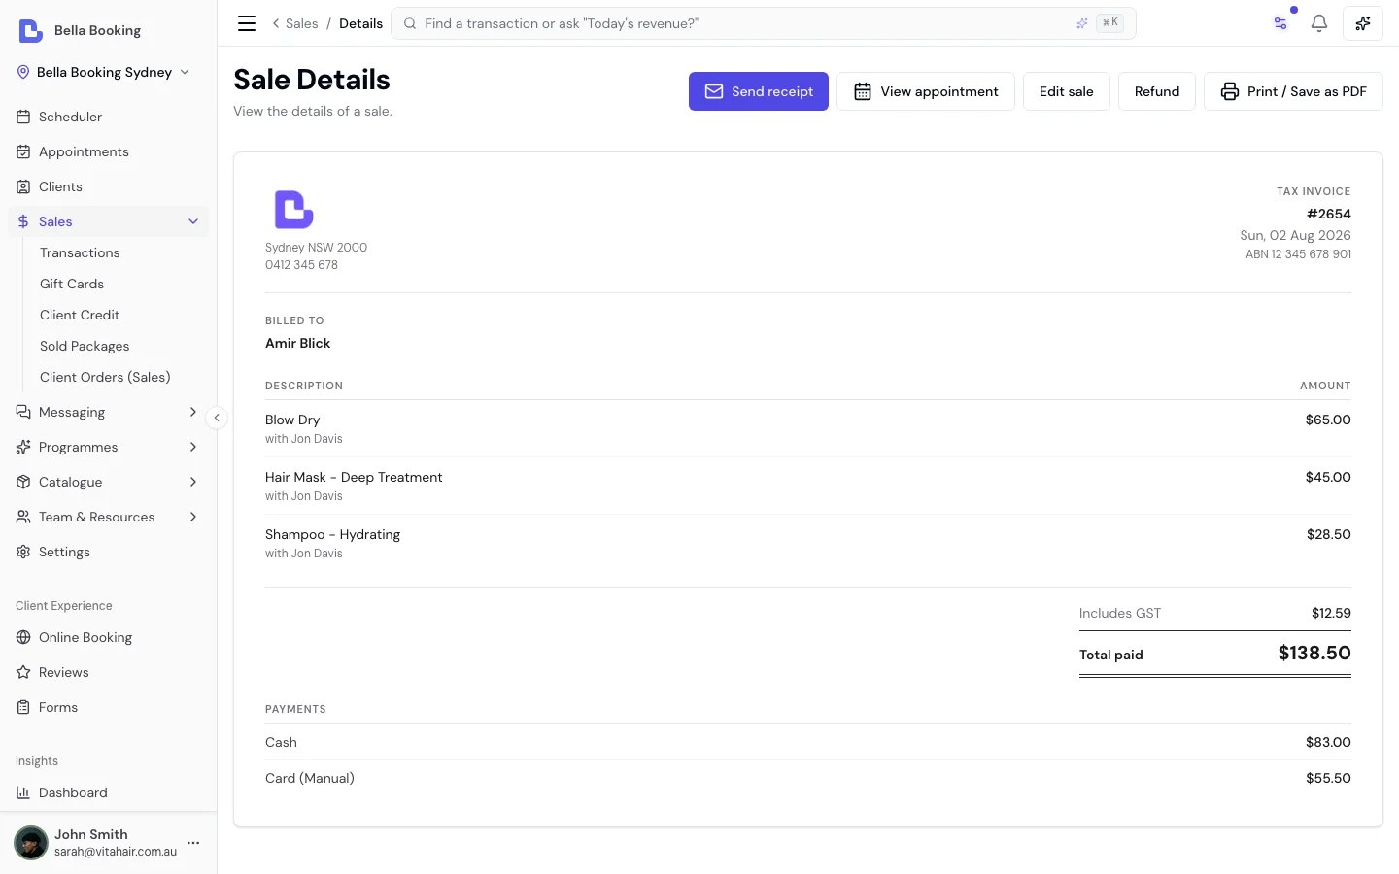The height and width of the screenshot is (874, 1399).
Task: Click the filter settings icon with dot
Action: pos(1280,23)
